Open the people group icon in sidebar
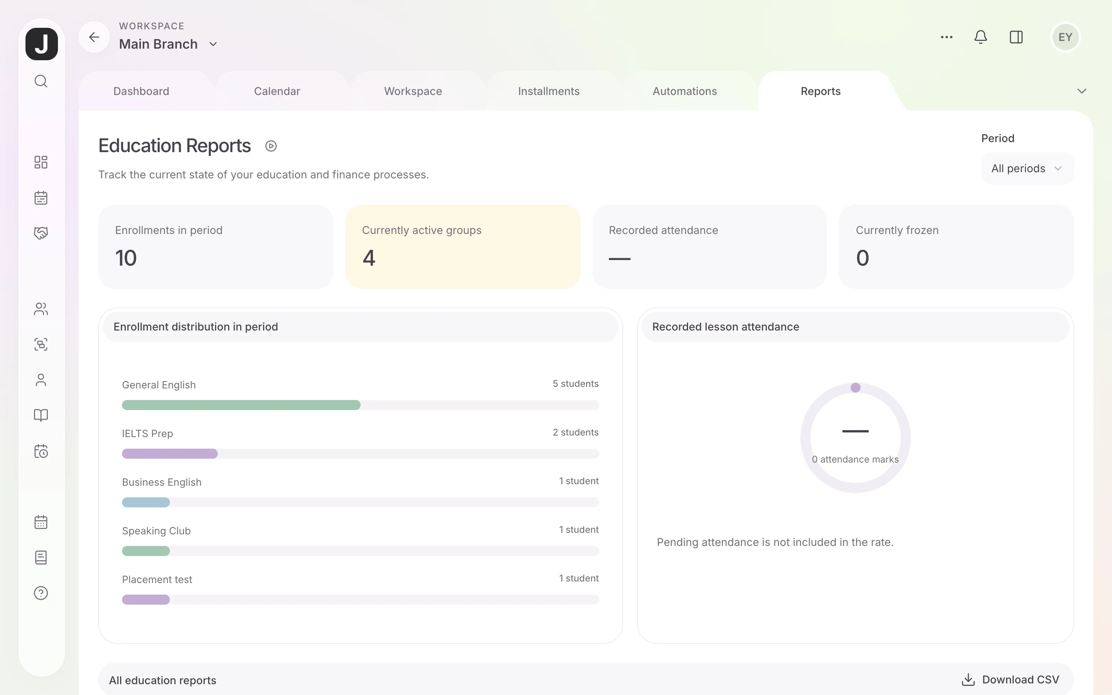 pos(41,309)
